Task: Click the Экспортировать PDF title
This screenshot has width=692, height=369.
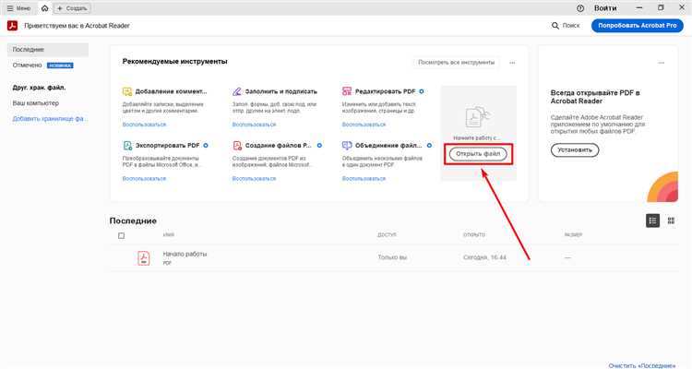Action: pyautogui.click(x=168, y=145)
